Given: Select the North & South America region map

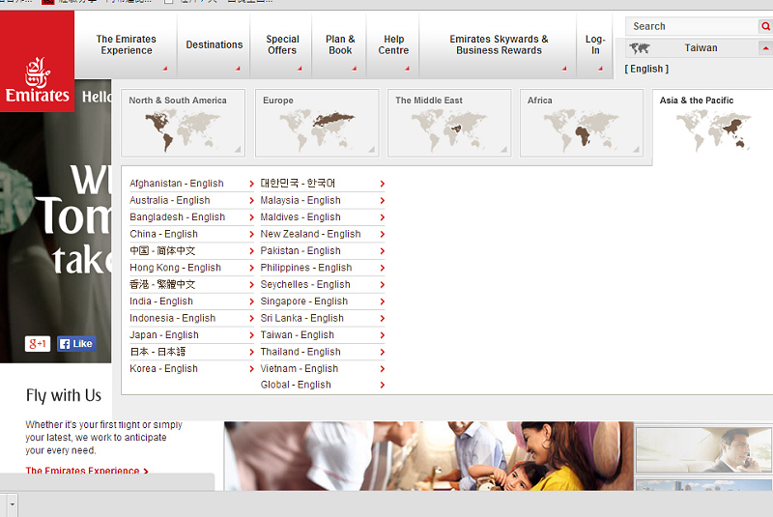Looking at the screenshot, I should point(184,124).
